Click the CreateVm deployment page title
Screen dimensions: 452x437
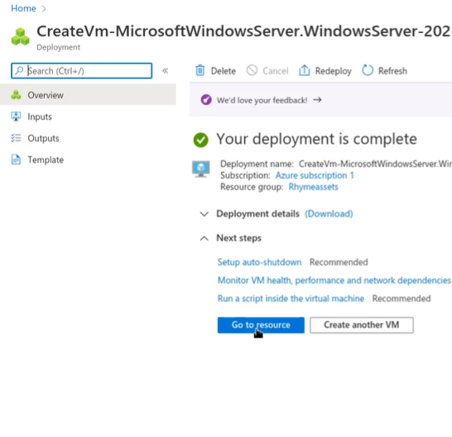coord(244,31)
